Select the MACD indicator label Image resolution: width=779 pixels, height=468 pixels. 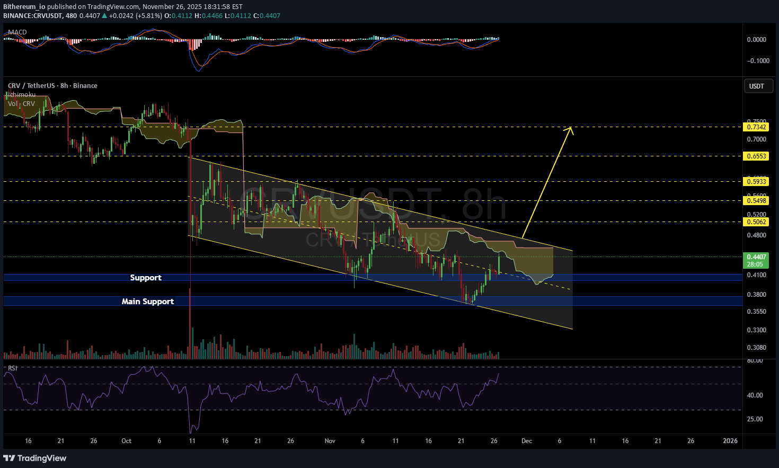(17, 32)
